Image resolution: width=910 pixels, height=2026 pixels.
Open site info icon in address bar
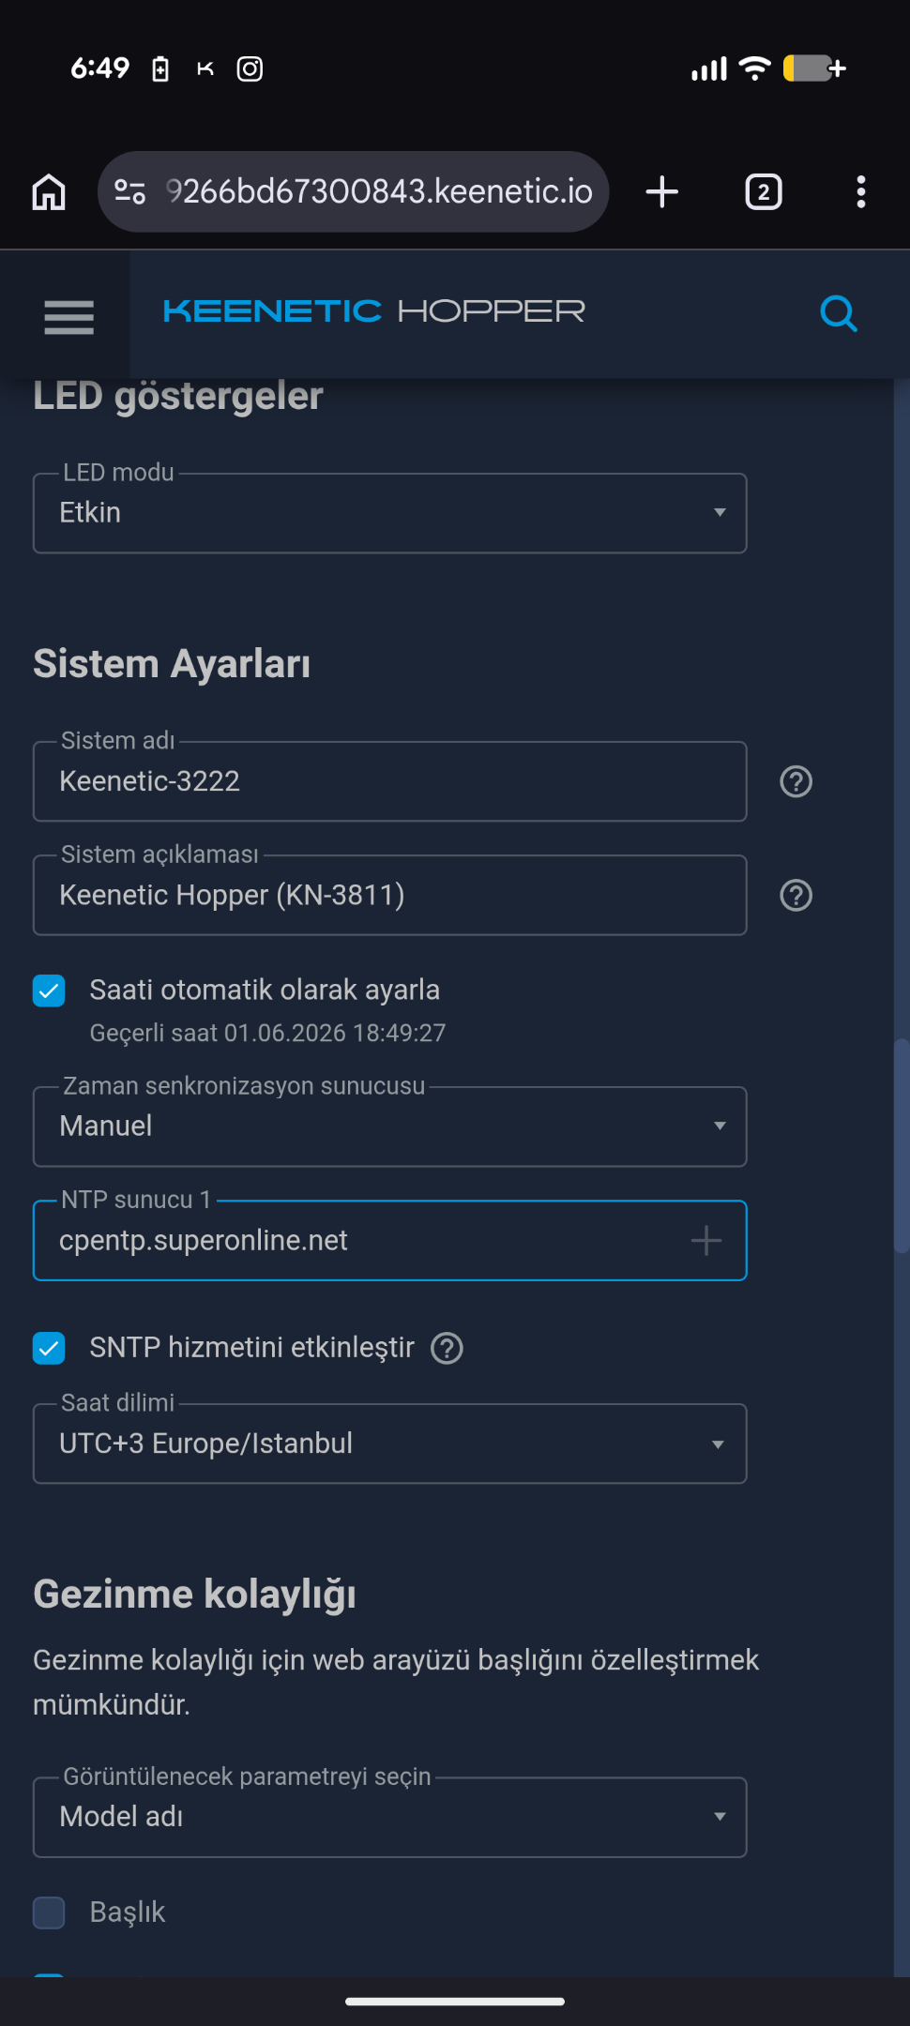[129, 192]
